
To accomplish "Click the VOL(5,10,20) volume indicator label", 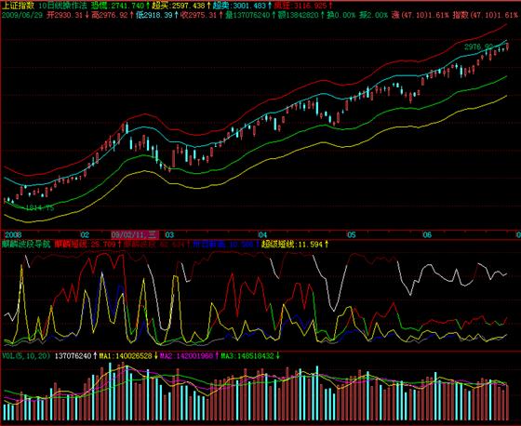I will 26,356.
